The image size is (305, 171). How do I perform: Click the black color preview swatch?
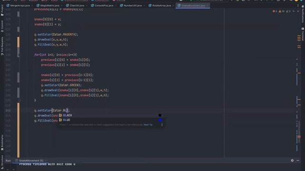pyautogui.click(x=160, y=115)
